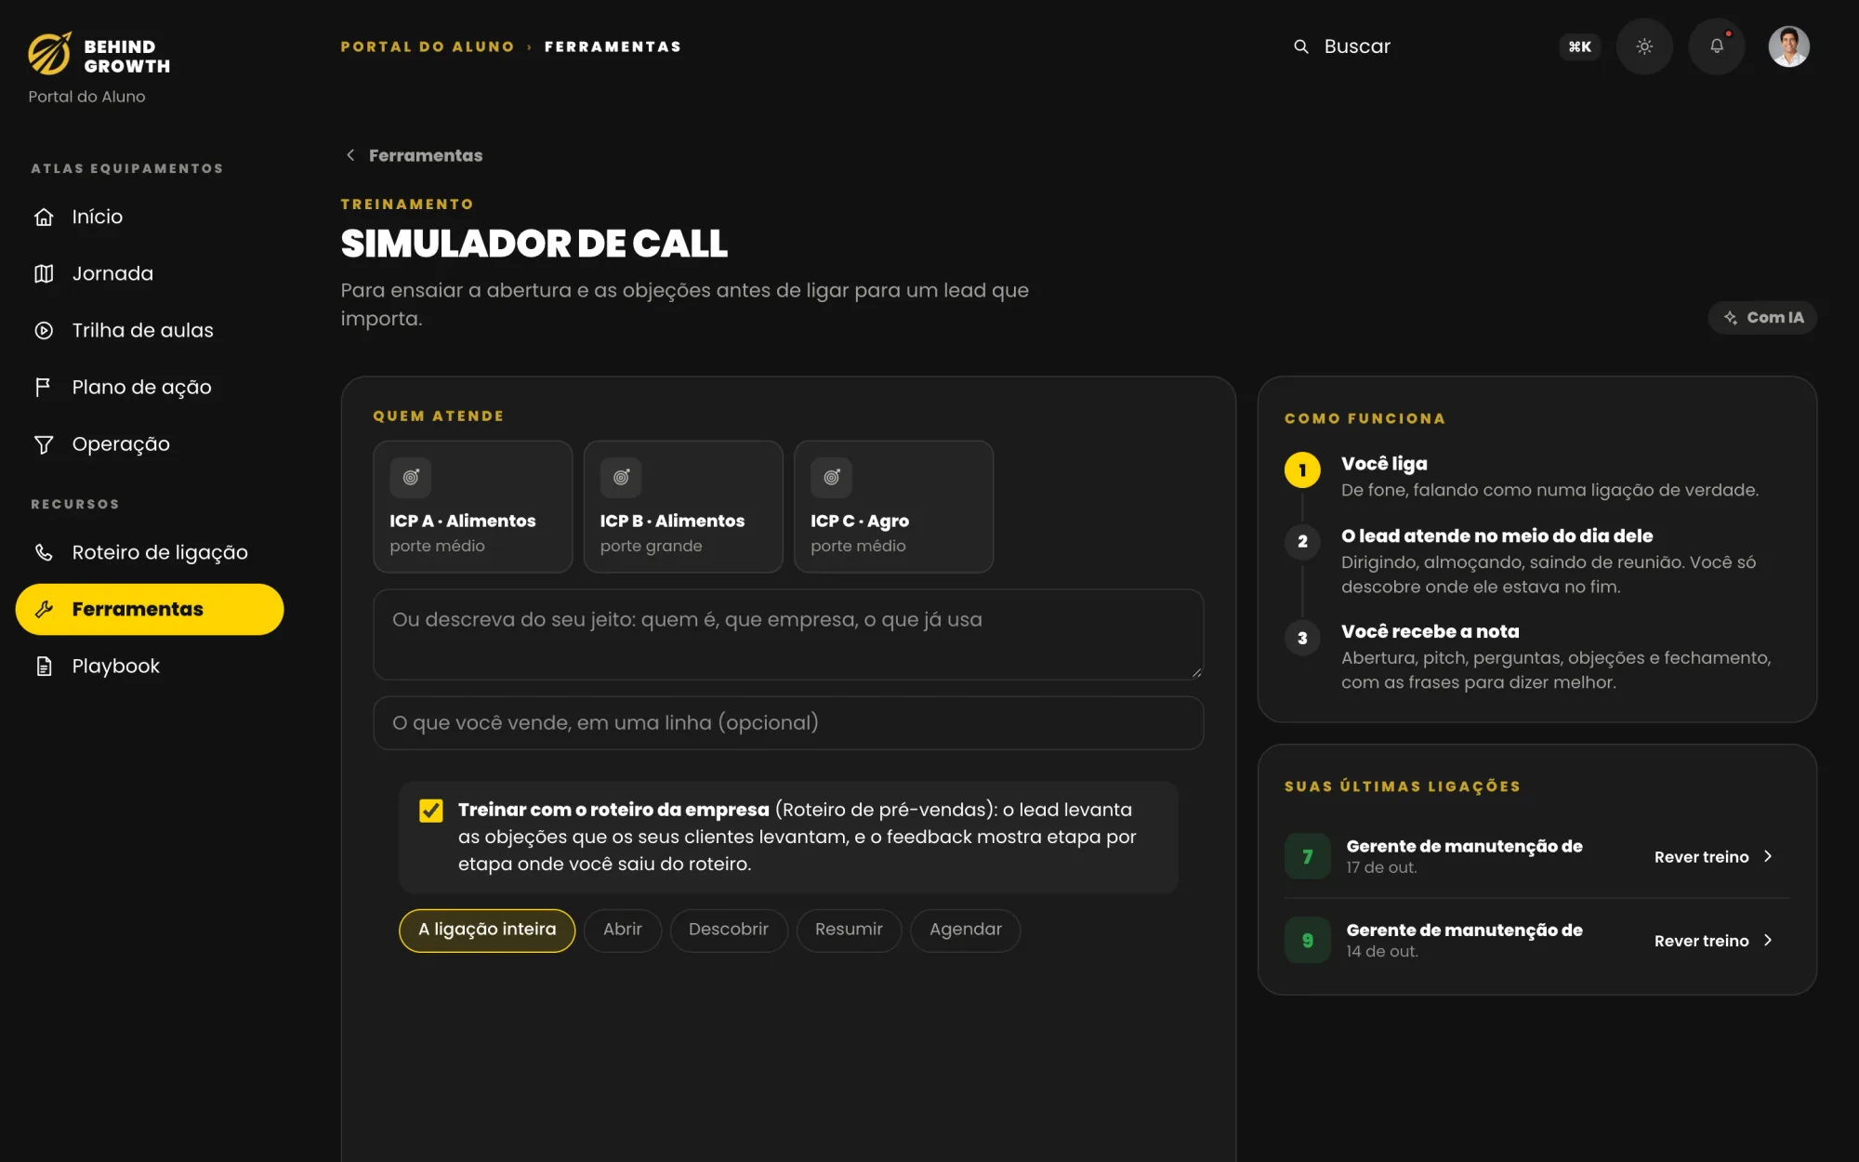Click the target icon on ICP A card
This screenshot has width=1859, height=1162.
(x=411, y=477)
